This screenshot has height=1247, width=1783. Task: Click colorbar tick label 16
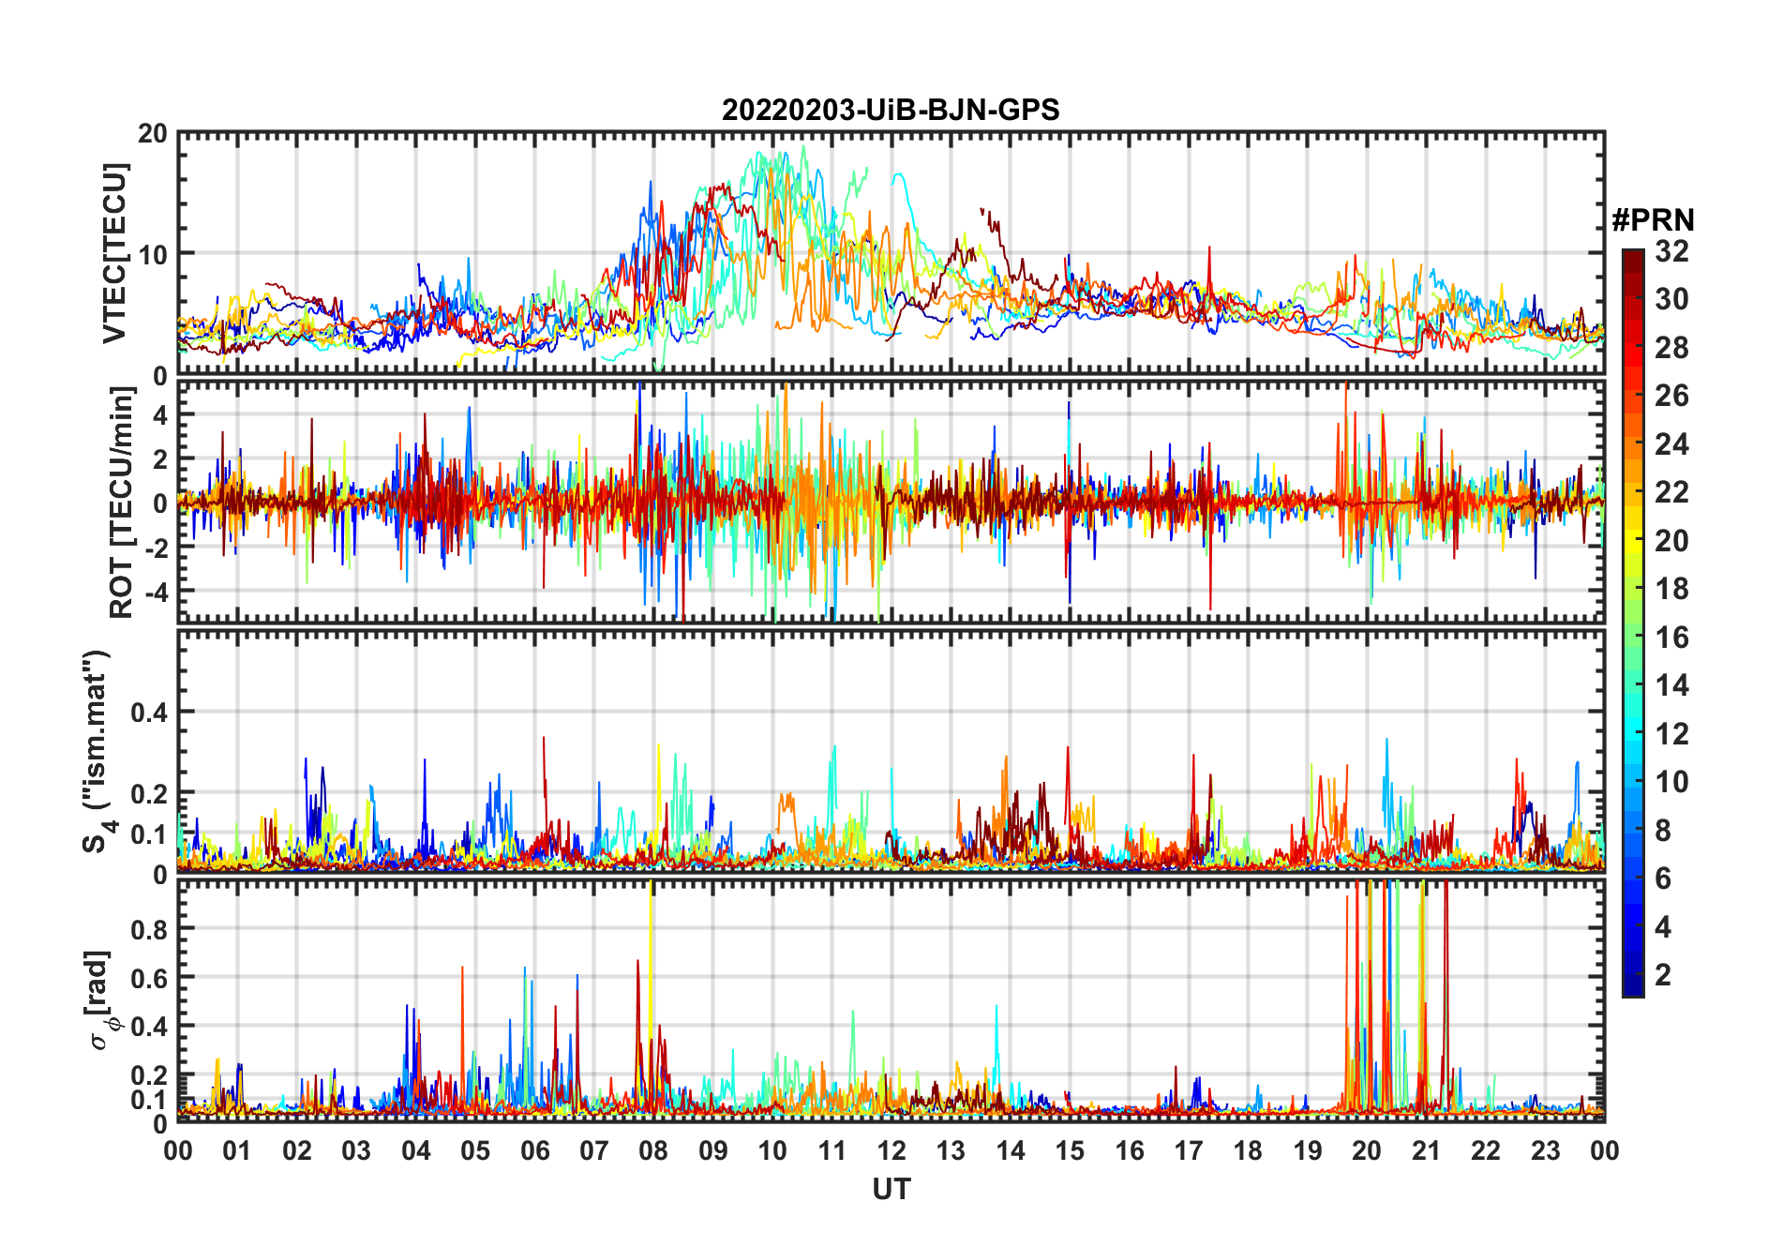1671,638
